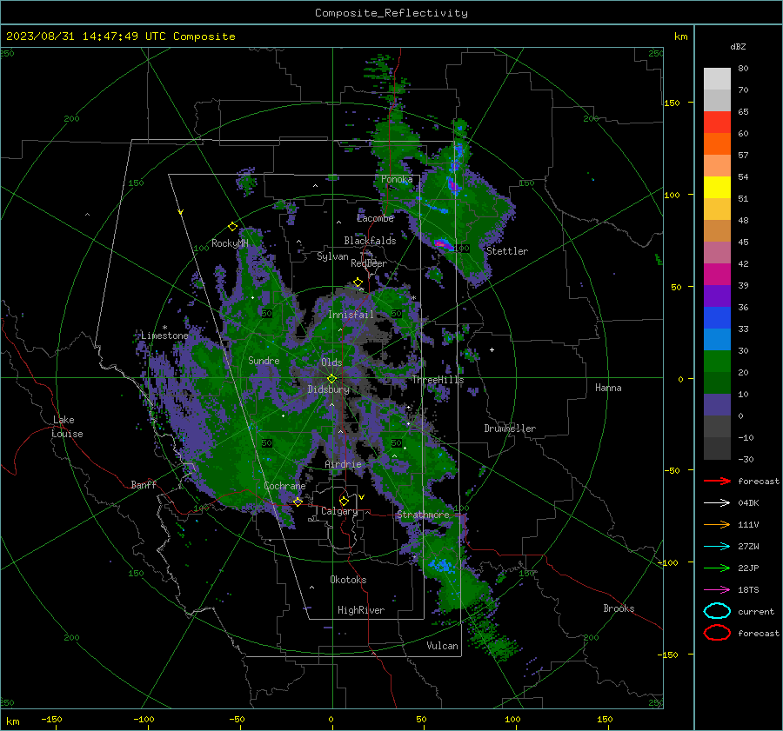This screenshot has width=783, height=731.
Task: Click the white asterisk above Limestone label
Action: pyautogui.click(x=164, y=328)
